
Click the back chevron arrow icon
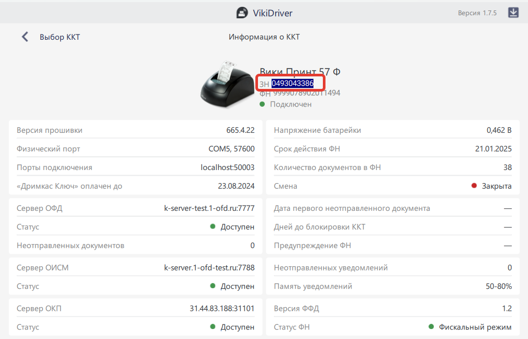point(25,37)
